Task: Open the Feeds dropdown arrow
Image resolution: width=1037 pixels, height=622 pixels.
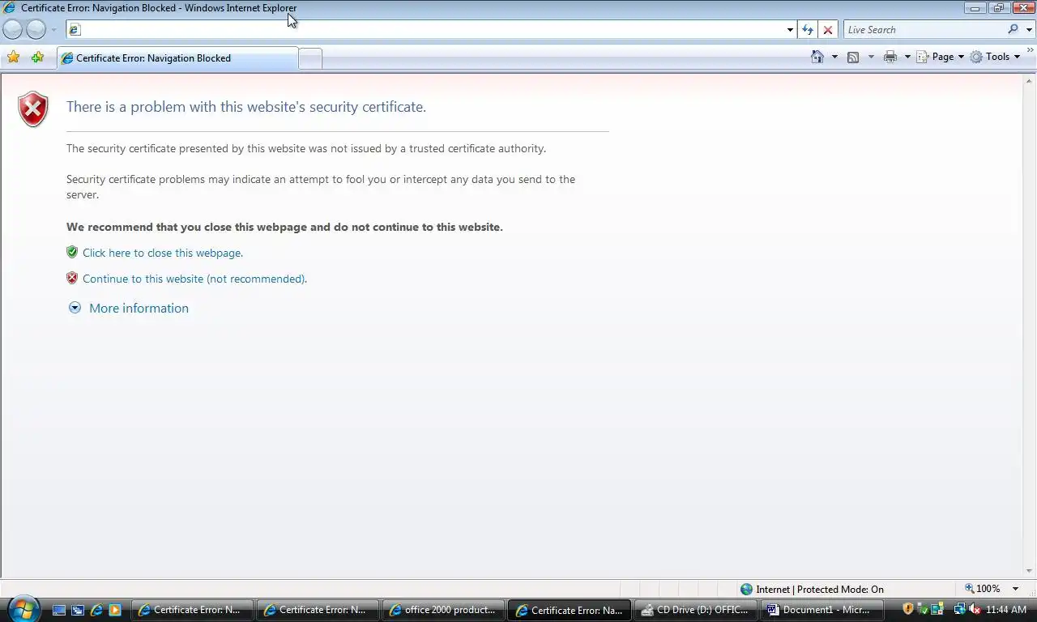Action: [x=871, y=57]
